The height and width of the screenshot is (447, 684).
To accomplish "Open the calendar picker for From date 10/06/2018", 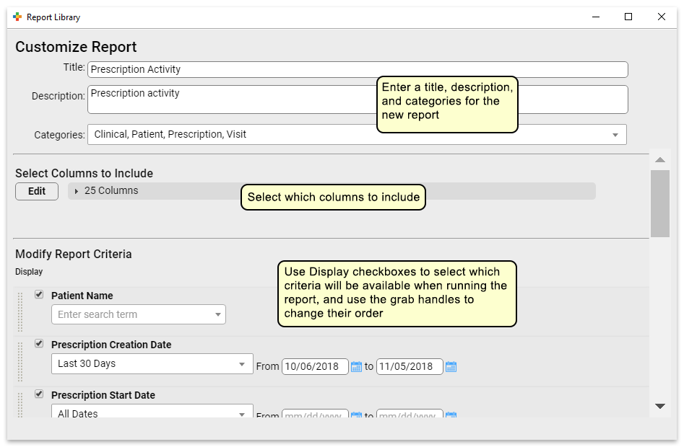I will pos(357,366).
